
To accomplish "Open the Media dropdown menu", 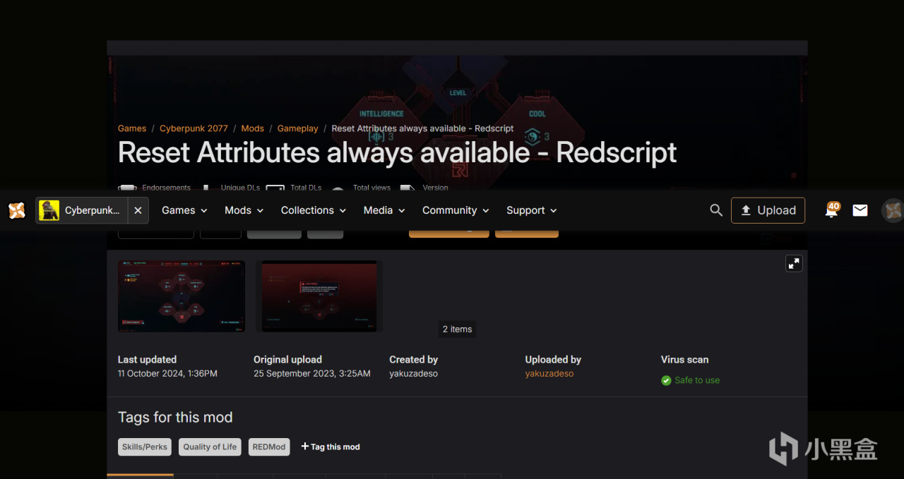I will (384, 210).
